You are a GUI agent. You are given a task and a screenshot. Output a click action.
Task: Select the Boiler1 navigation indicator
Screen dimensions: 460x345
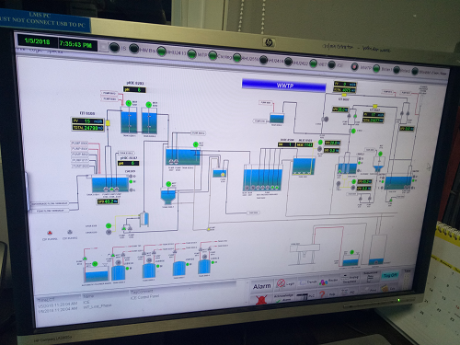pos(376,68)
